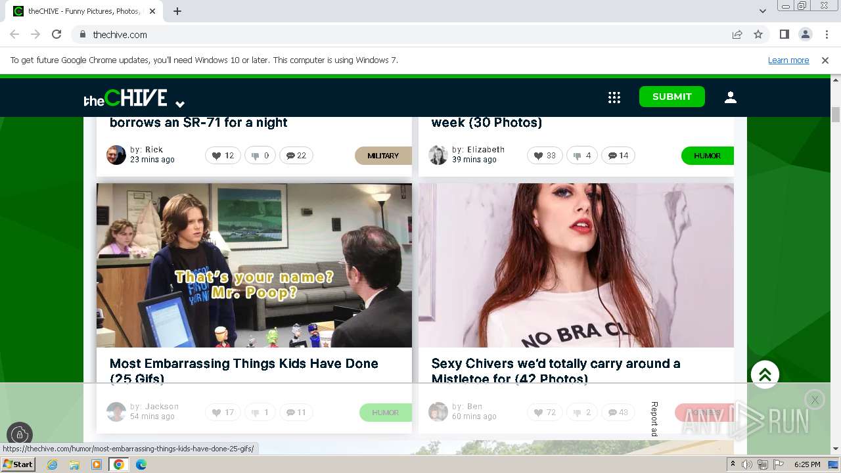Open the Chrome profile avatar button
Screen dimensions: 841x473
click(x=805, y=34)
